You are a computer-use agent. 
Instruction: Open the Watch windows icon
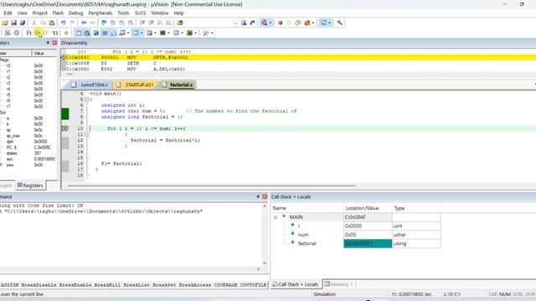(122, 33)
